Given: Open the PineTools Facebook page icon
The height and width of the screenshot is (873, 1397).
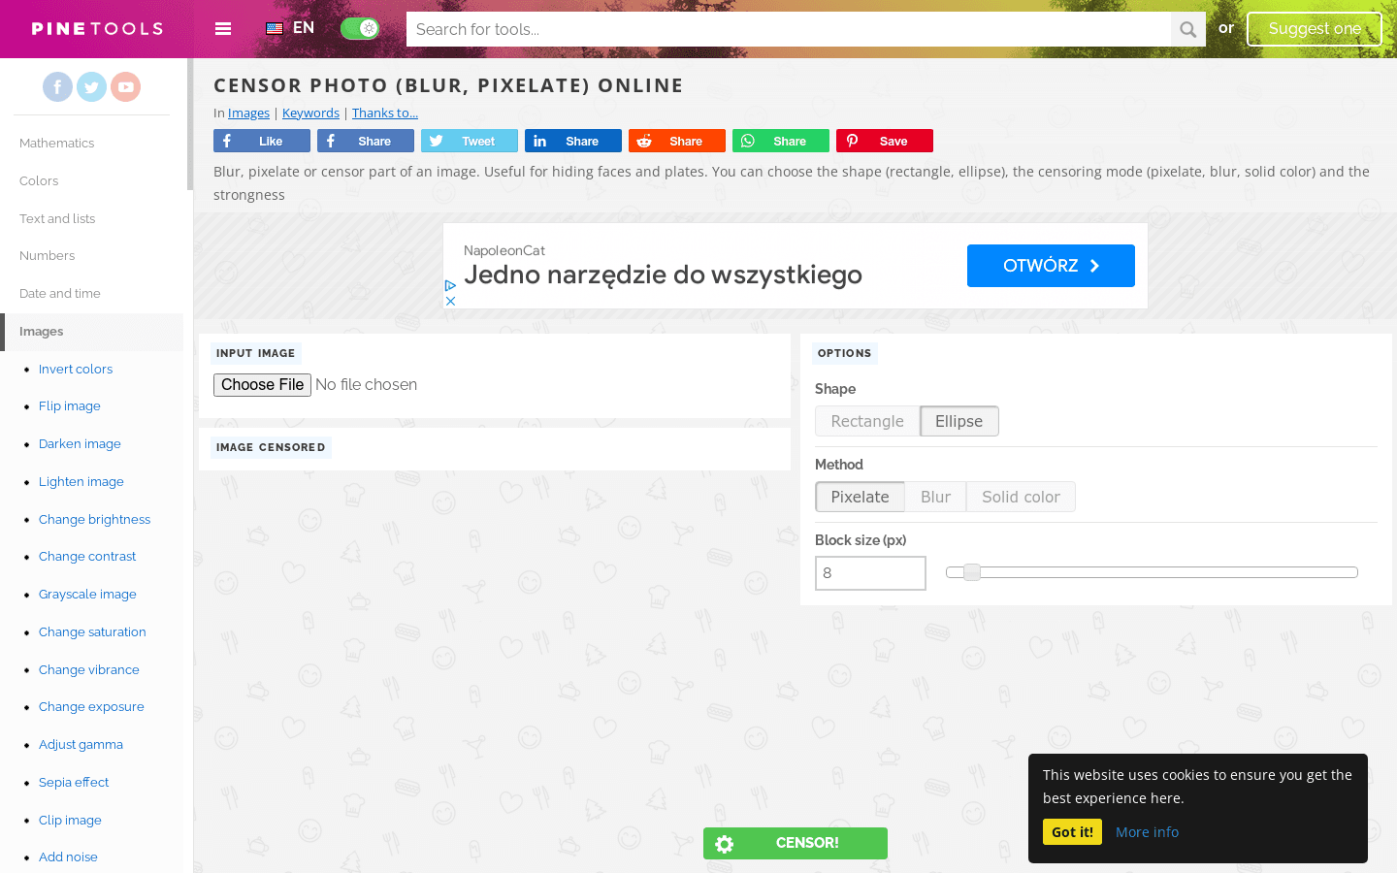Looking at the screenshot, I should pos(57,87).
